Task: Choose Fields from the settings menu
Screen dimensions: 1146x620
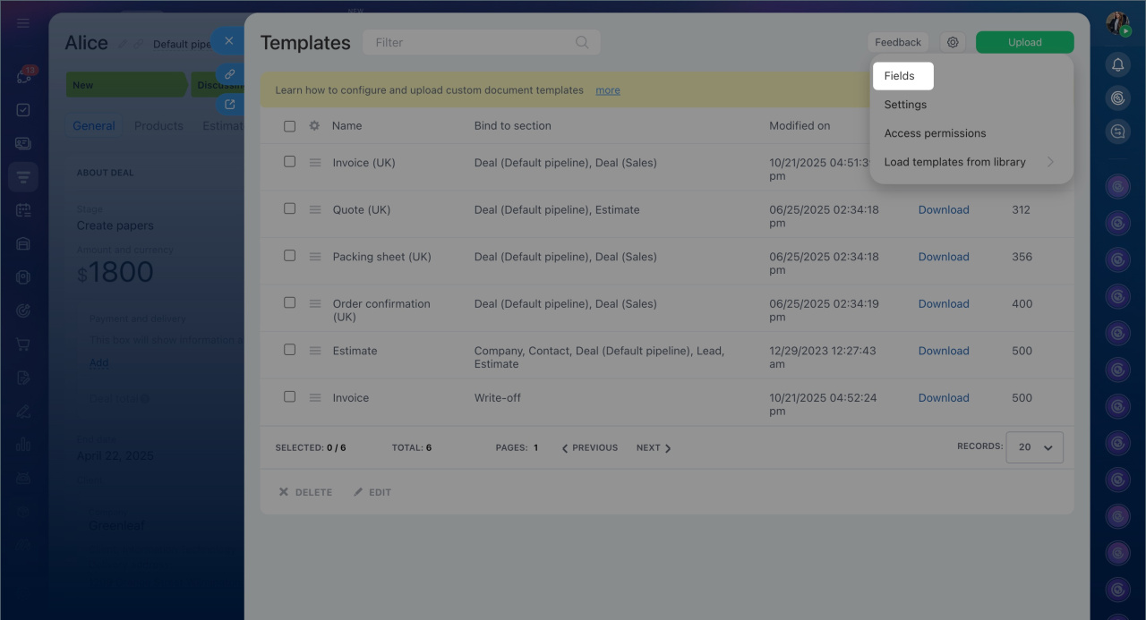Action: 900,76
